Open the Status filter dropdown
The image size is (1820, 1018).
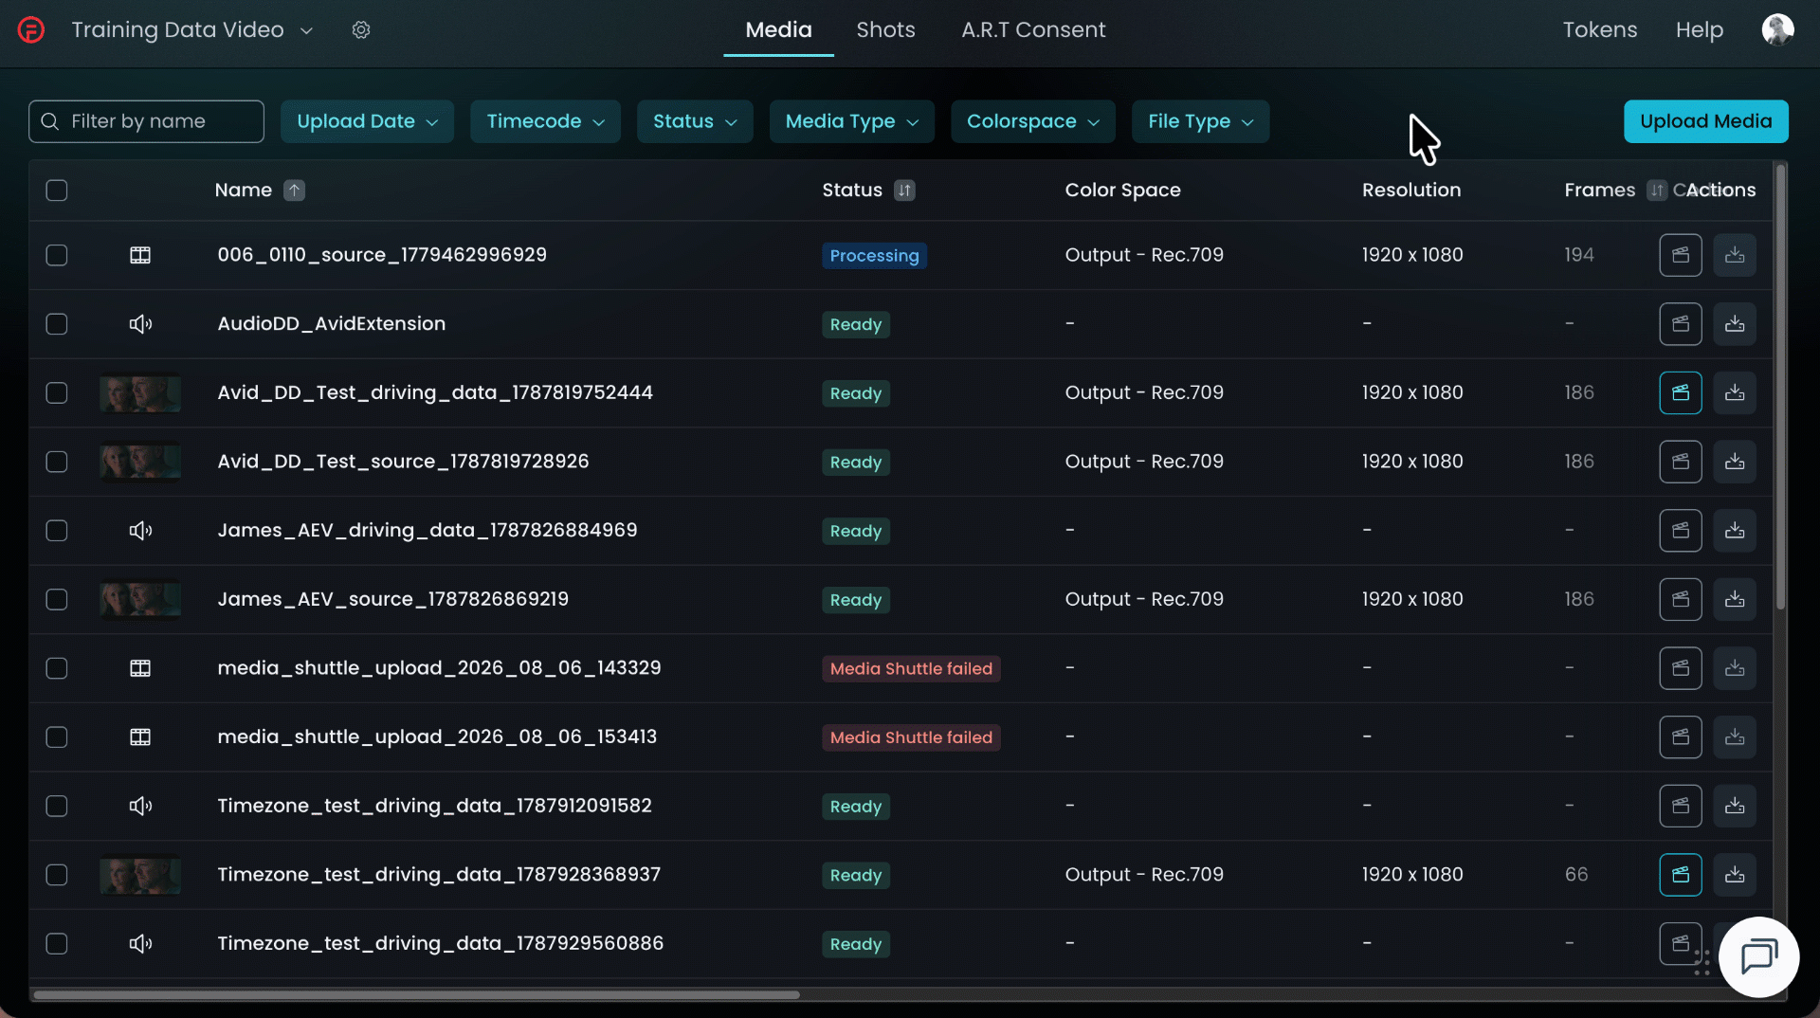(x=695, y=121)
